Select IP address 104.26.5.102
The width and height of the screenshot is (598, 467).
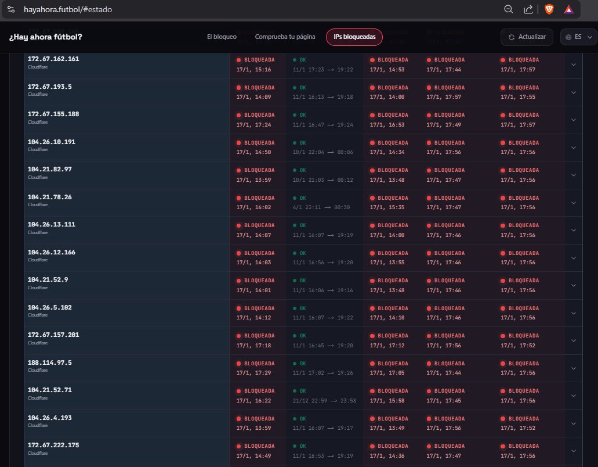point(49,307)
